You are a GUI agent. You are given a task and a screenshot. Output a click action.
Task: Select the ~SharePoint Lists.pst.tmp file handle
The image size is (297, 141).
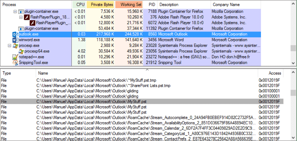142,86
